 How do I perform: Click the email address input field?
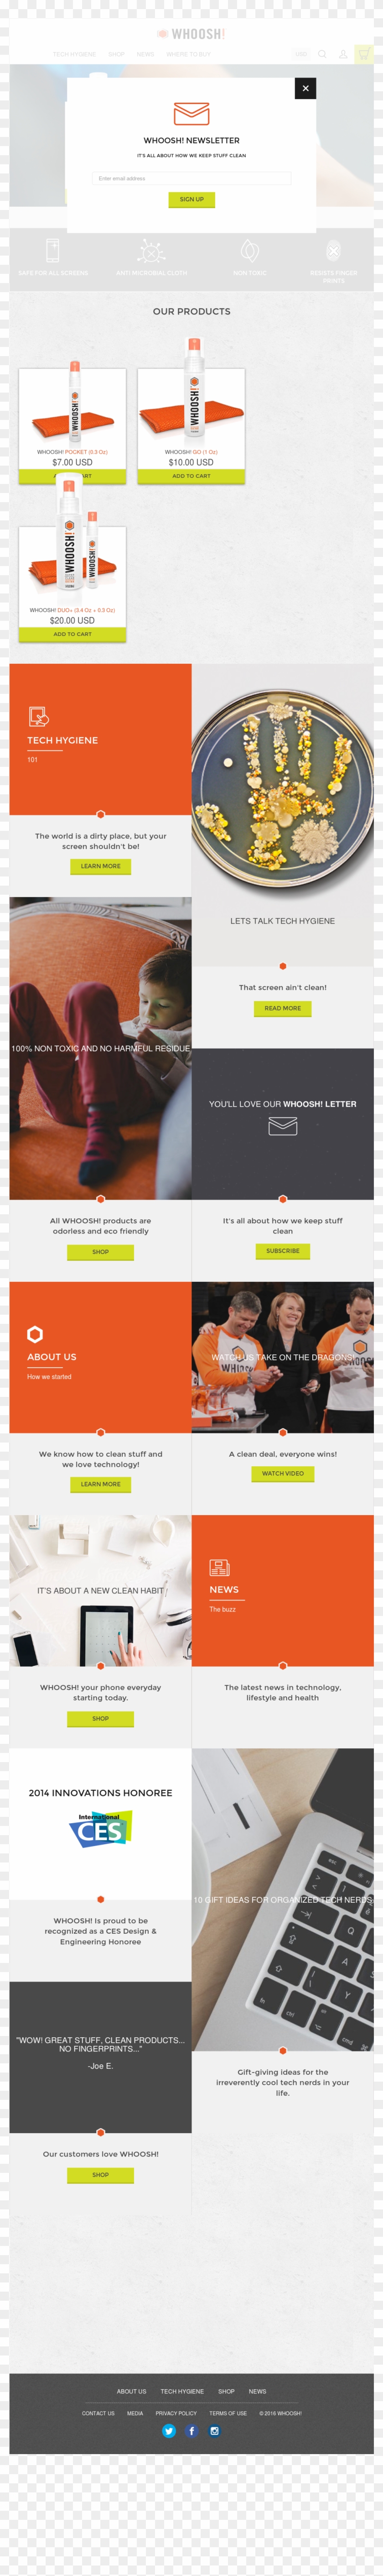(191, 178)
